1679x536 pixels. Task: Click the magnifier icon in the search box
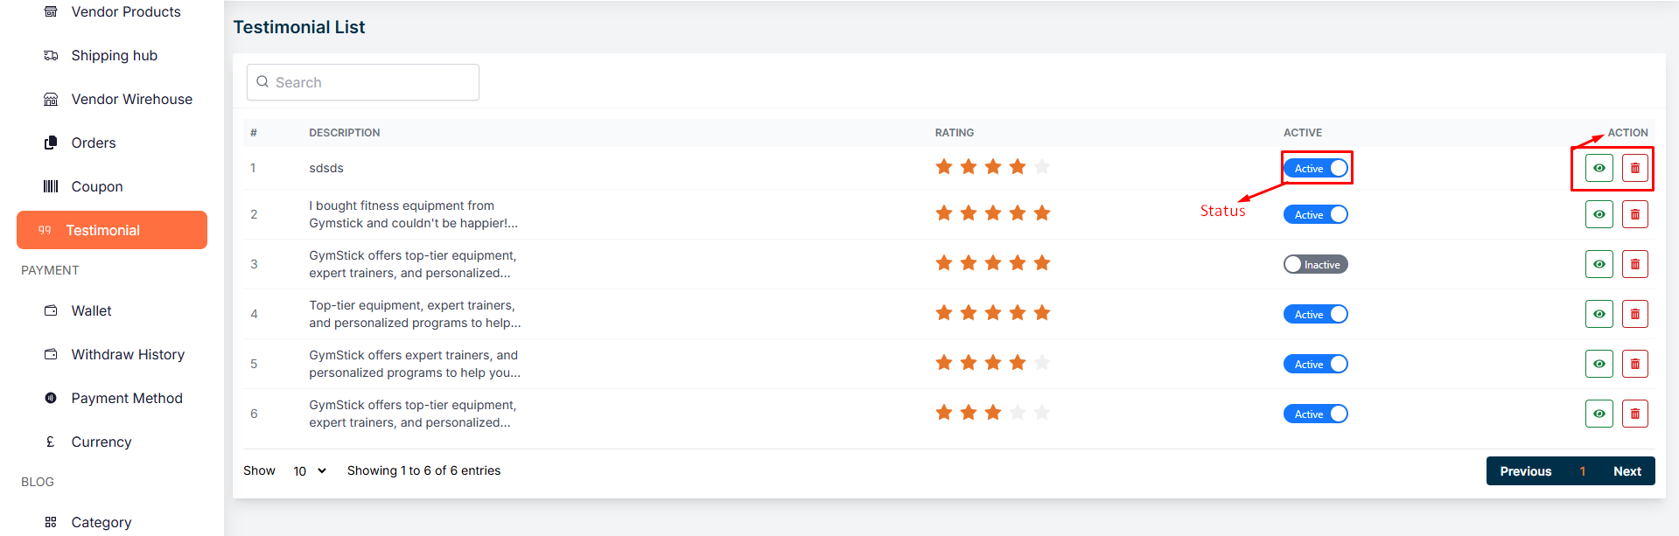pyautogui.click(x=262, y=82)
